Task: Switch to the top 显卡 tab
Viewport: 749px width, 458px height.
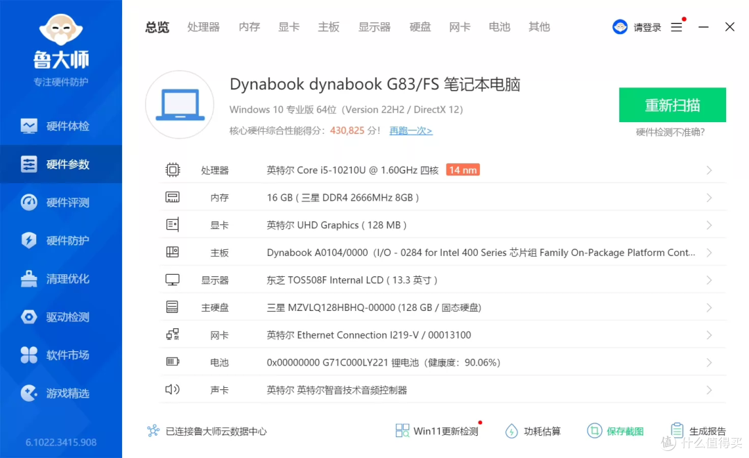Action: click(x=289, y=27)
